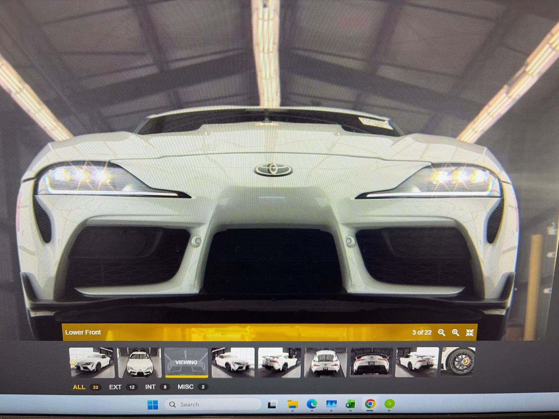The image size is (559, 419).
Task: Open the fourth thumbnail, white car side-front
Action: tap(233, 363)
